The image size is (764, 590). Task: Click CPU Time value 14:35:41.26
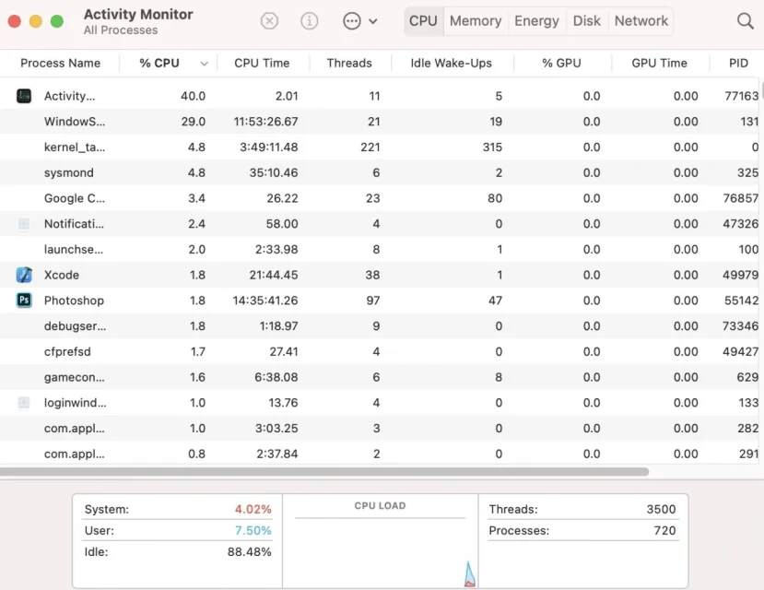[265, 301]
